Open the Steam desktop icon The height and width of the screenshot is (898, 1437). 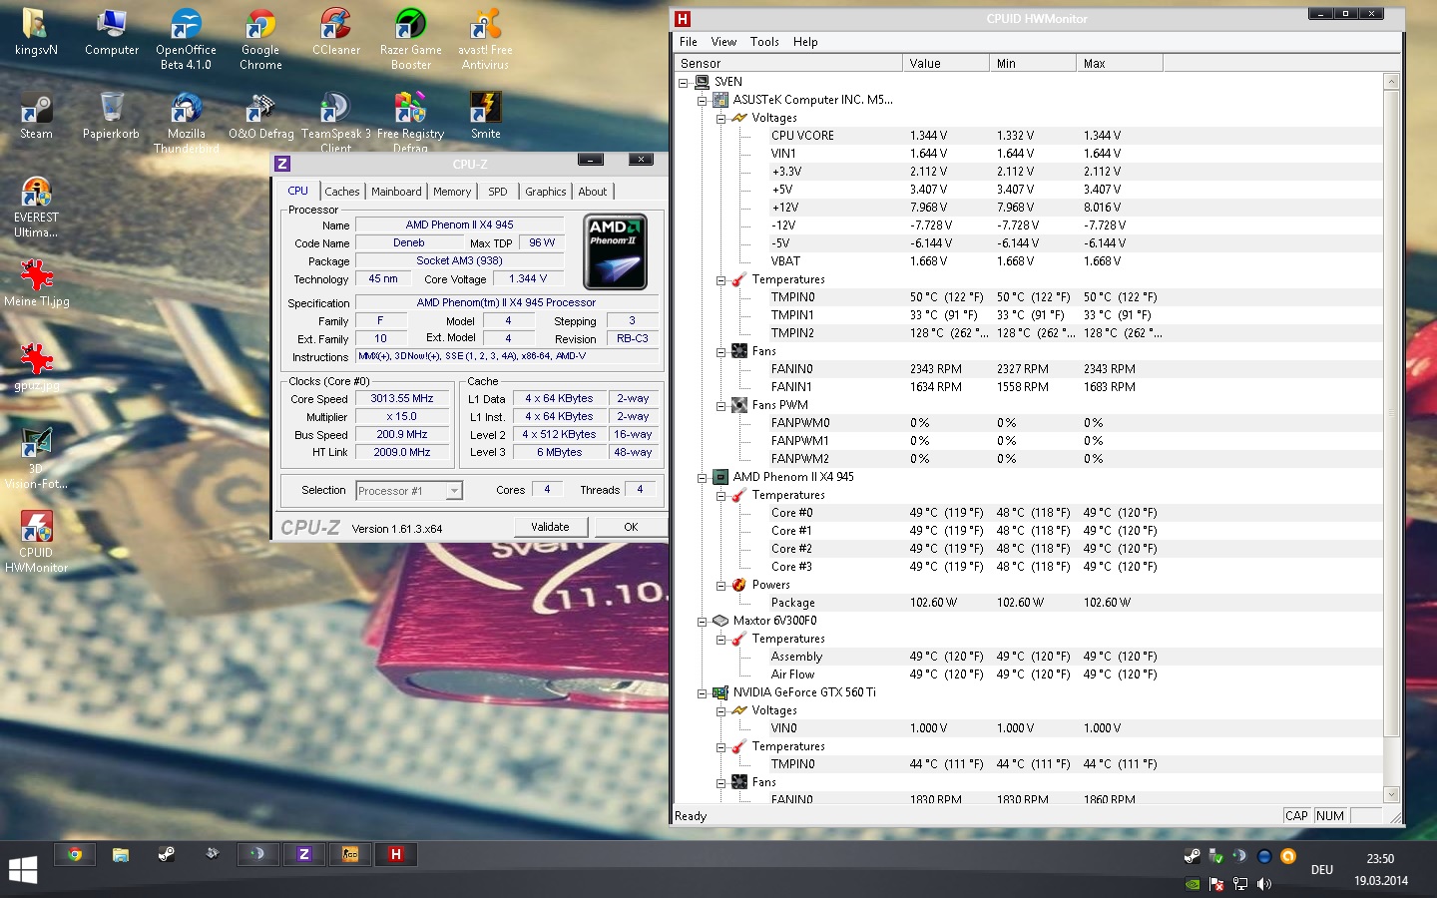[36, 116]
